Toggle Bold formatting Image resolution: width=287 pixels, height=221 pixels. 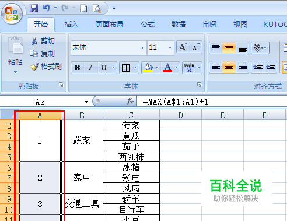(x=78, y=68)
